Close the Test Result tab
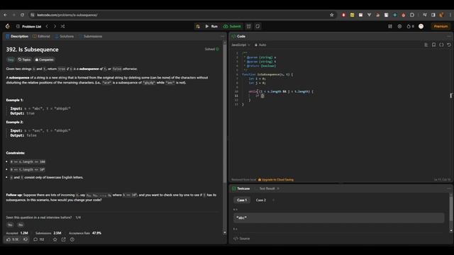Image resolution: width=454 pixels, height=255 pixels. [x=278, y=188]
